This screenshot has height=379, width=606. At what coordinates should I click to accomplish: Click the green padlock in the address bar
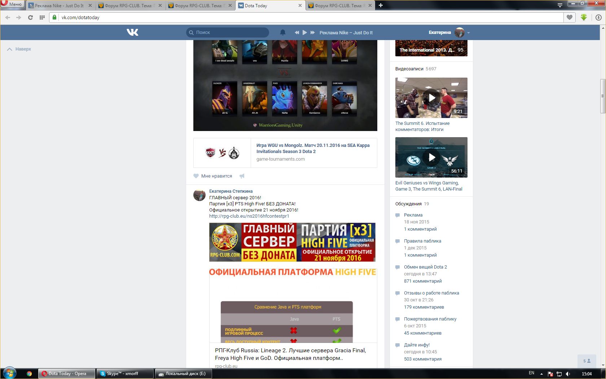(54, 17)
